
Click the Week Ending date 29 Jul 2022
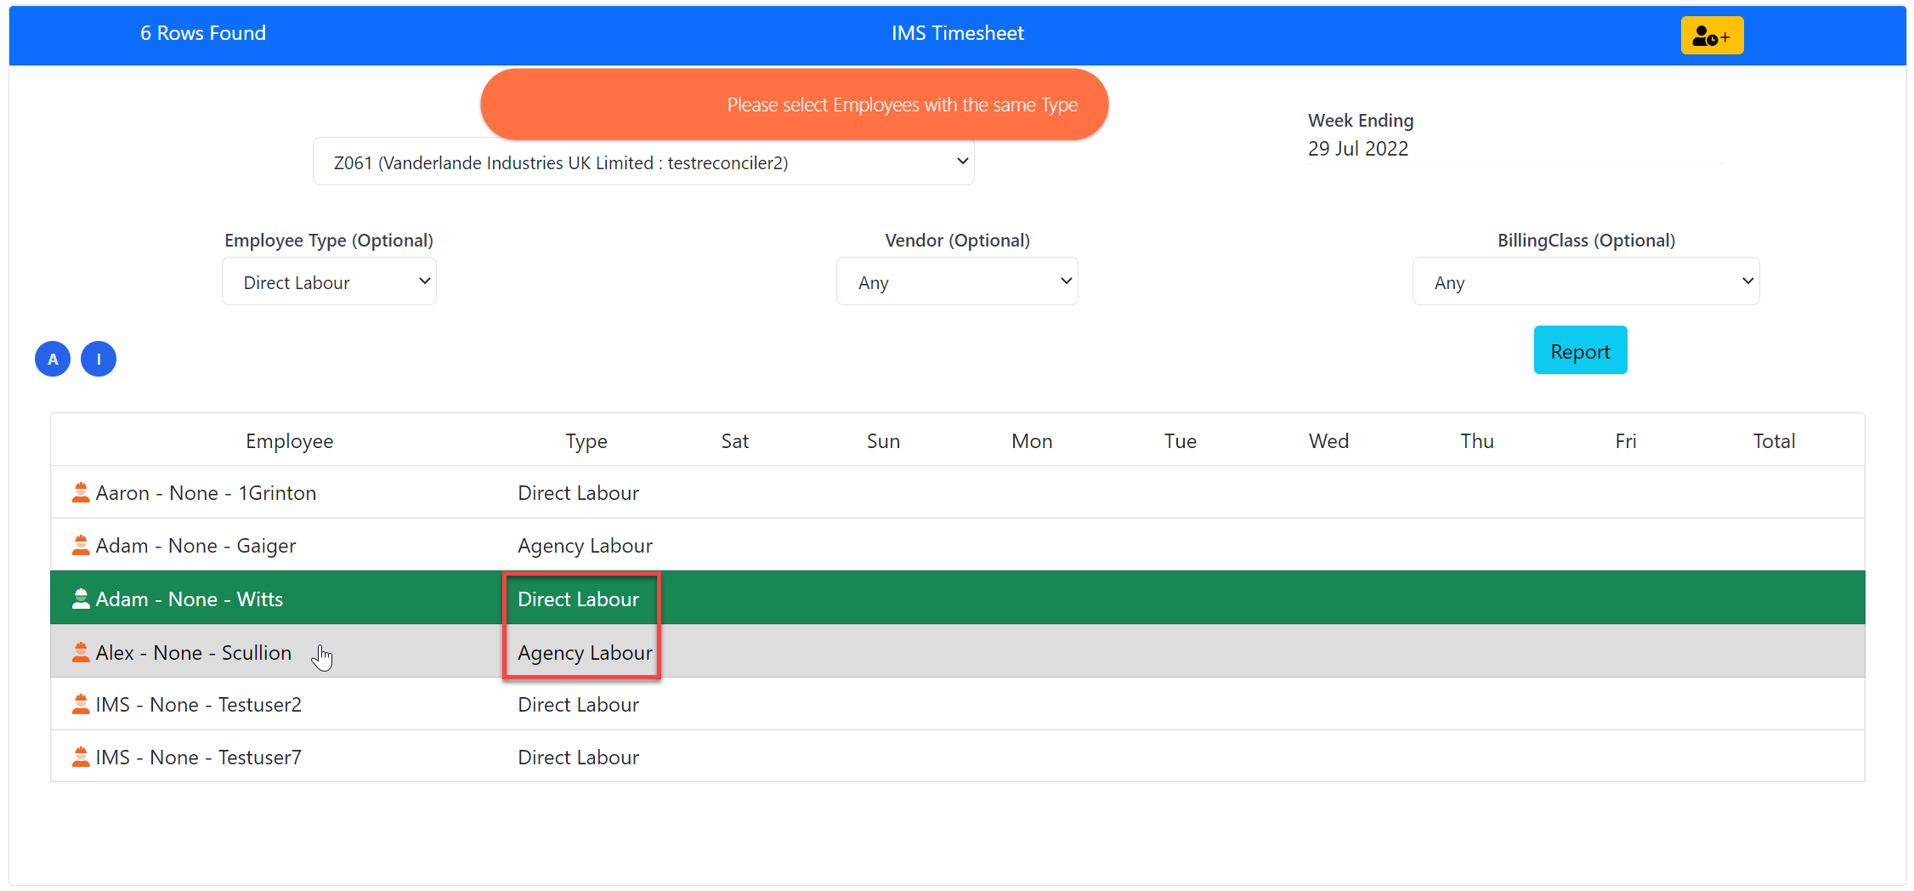1358,149
